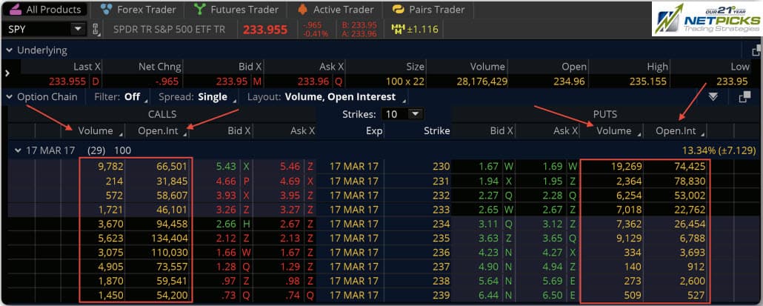The image size is (763, 306).
Task: Click put volume value 9,129
Action: pyautogui.click(x=629, y=238)
